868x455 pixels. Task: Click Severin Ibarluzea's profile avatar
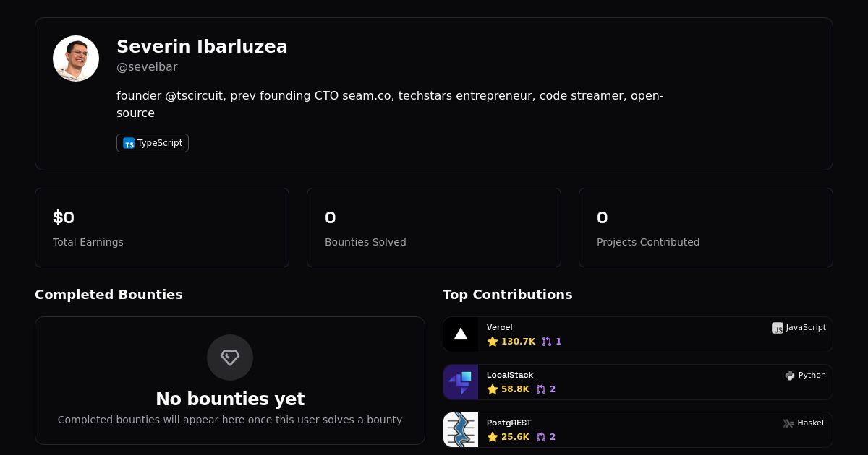(76, 58)
